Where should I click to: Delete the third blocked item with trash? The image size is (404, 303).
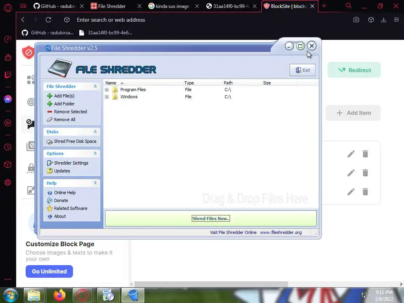(365, 192)
